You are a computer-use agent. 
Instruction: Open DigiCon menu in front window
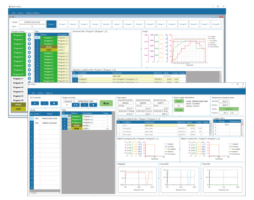click(49, 93)
